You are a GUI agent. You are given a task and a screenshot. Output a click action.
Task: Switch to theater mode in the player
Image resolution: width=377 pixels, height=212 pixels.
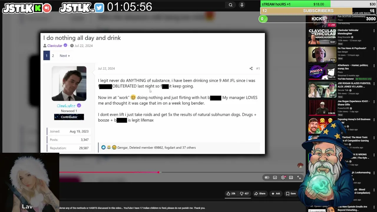coord(291,178)
